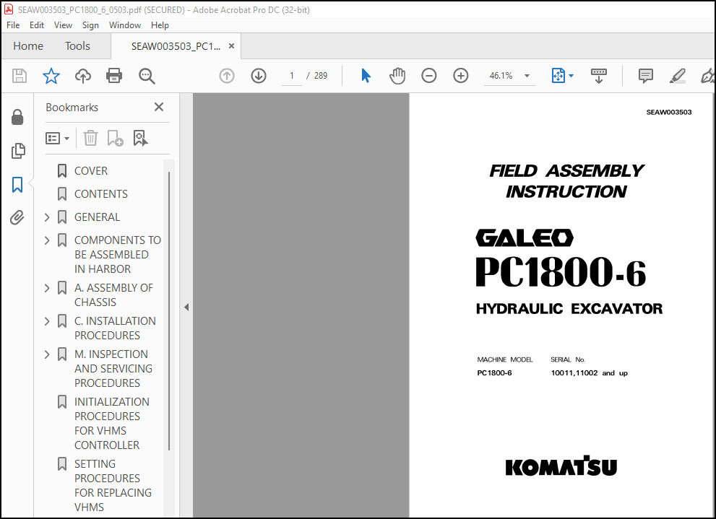716x519 pixels.
Task: Click the Fit page view icon
Action: point(558,76)
